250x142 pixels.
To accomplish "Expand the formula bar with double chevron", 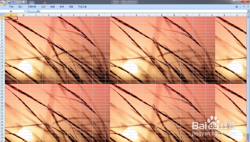I will pos(248,11).
